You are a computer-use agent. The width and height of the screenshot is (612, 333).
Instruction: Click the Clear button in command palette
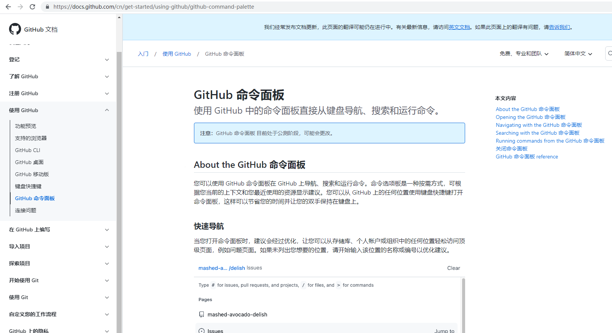453,268
